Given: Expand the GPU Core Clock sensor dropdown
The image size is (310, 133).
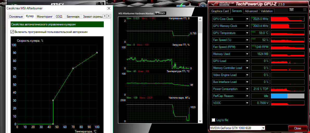Looking at the screenshot, I should 247,19.
